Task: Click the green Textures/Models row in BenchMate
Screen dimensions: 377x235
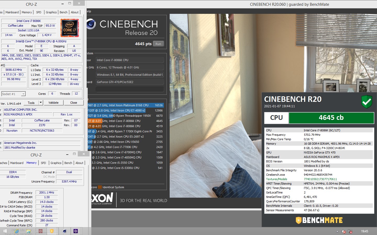Action: [319, 179]
